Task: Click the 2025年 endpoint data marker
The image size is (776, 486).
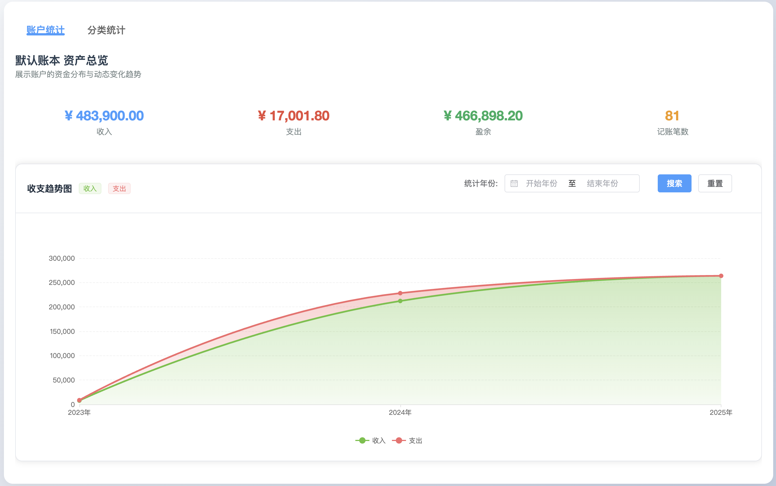Action: (x=721, y=276)
